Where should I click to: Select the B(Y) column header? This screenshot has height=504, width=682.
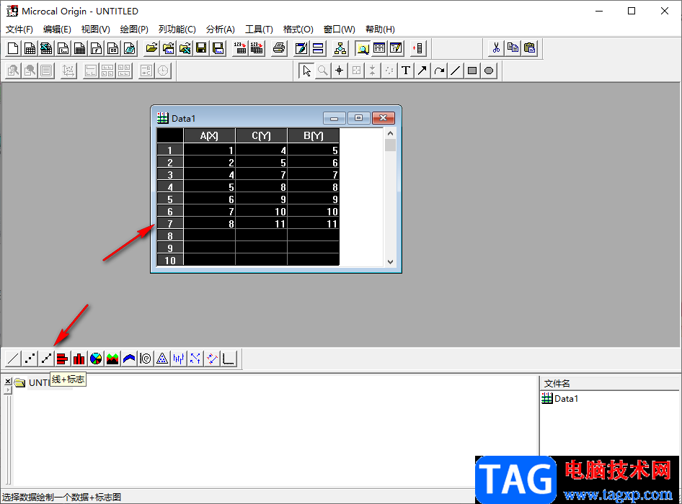(x=313, y=135)
